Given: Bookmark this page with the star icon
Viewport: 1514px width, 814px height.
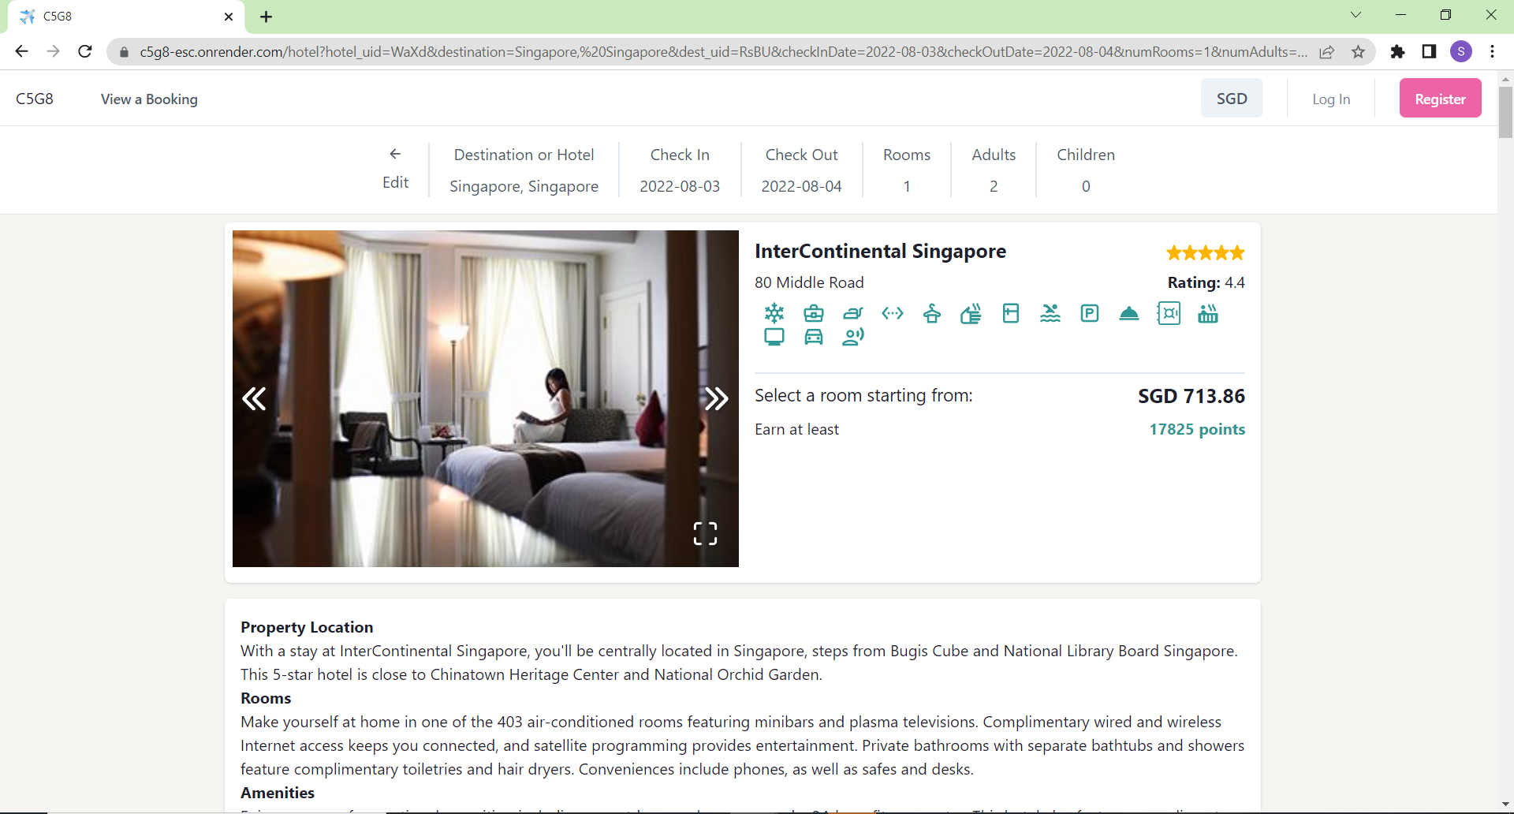Looking at the screenshot, I should click(1358, 52).
